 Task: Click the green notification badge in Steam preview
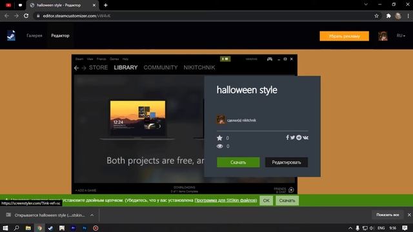(225, 59)
